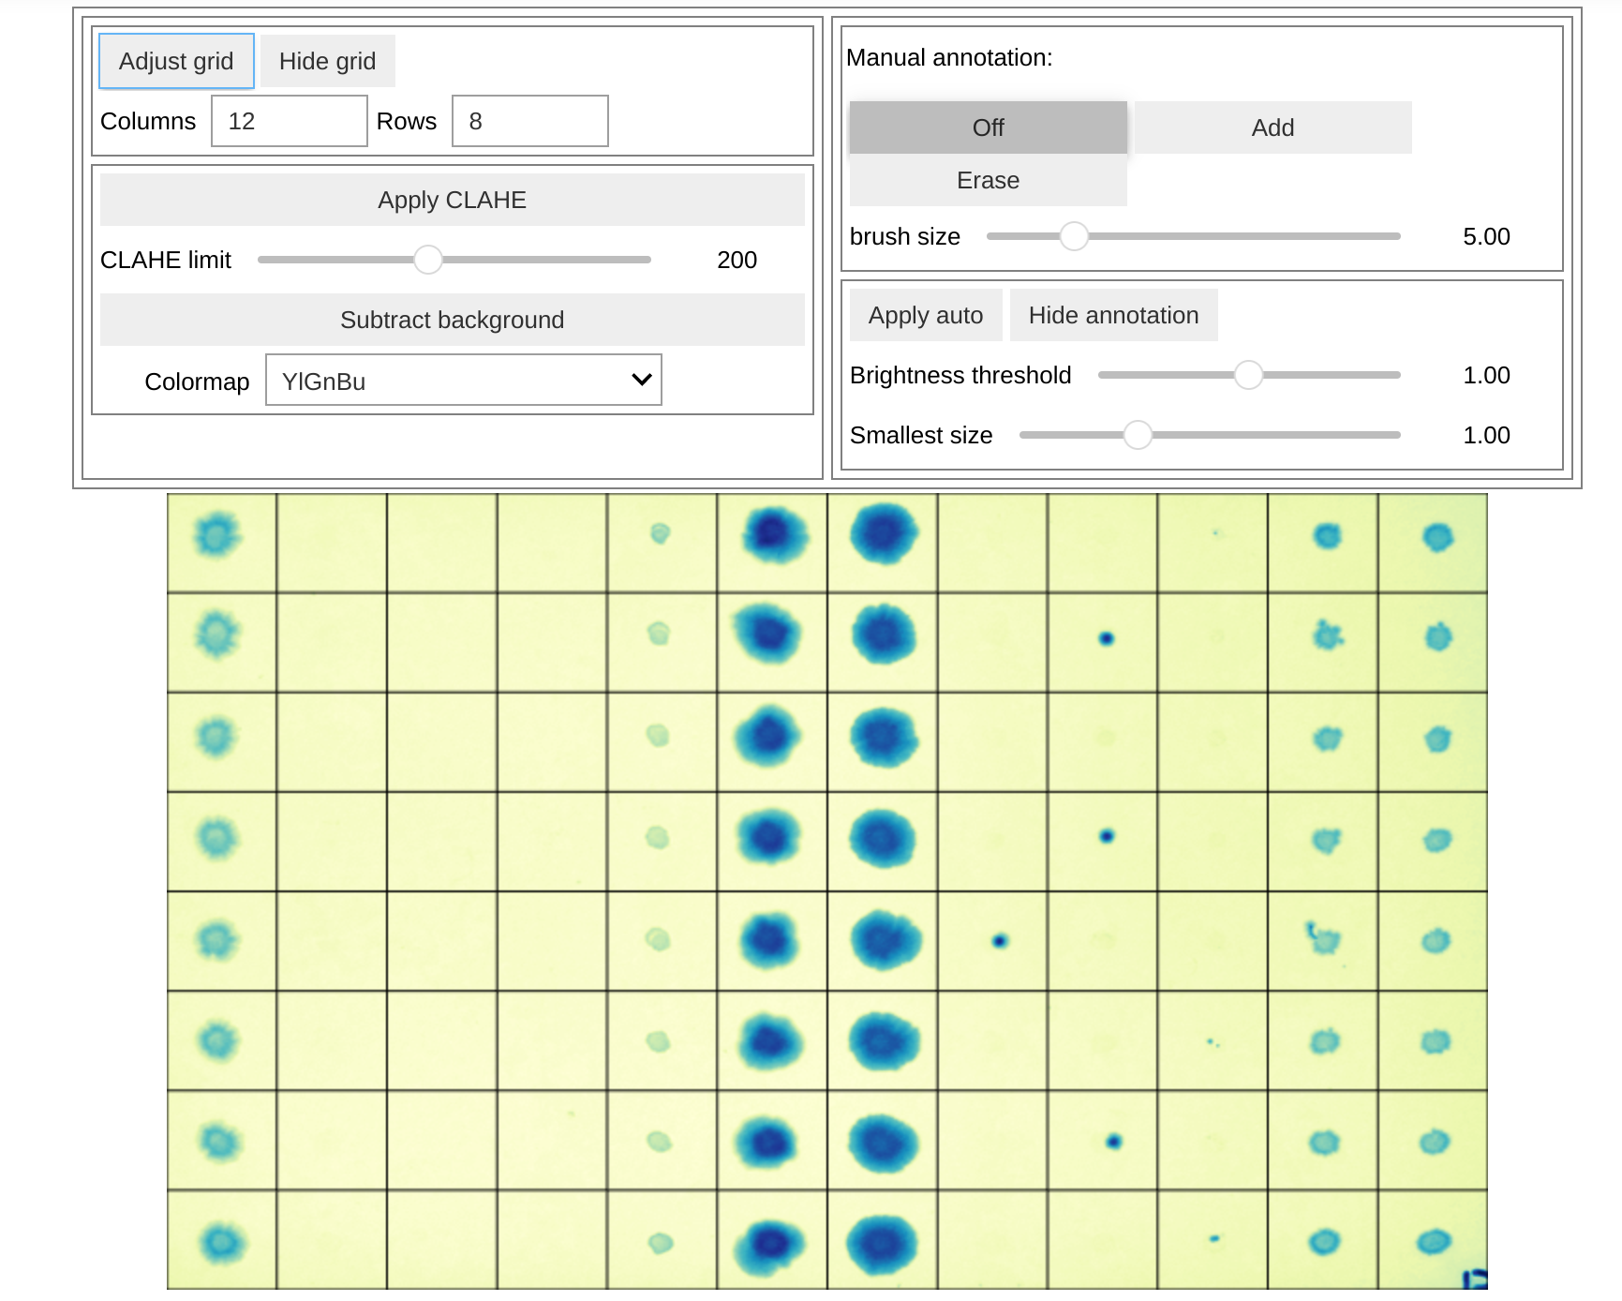Click the small dark dot in fifth row, eighth column
The height and width of the screenshot is (1301, 1622).
(1000, 940)
